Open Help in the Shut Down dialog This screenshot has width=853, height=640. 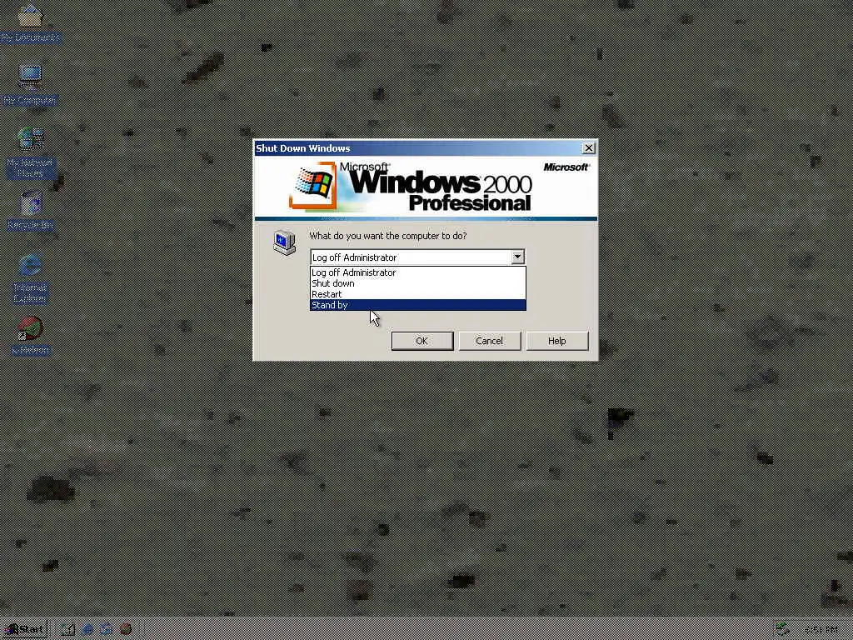(557, 341)
